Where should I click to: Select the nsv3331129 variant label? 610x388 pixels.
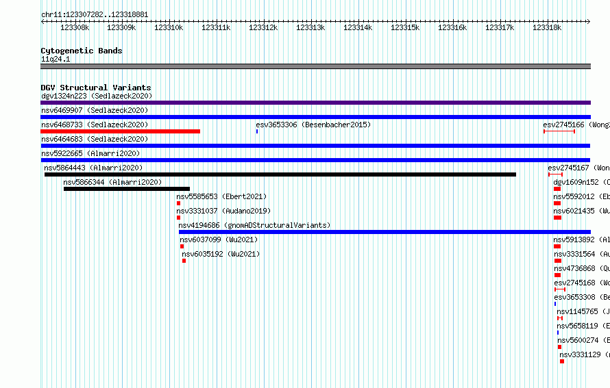click(x=585, y=354)
